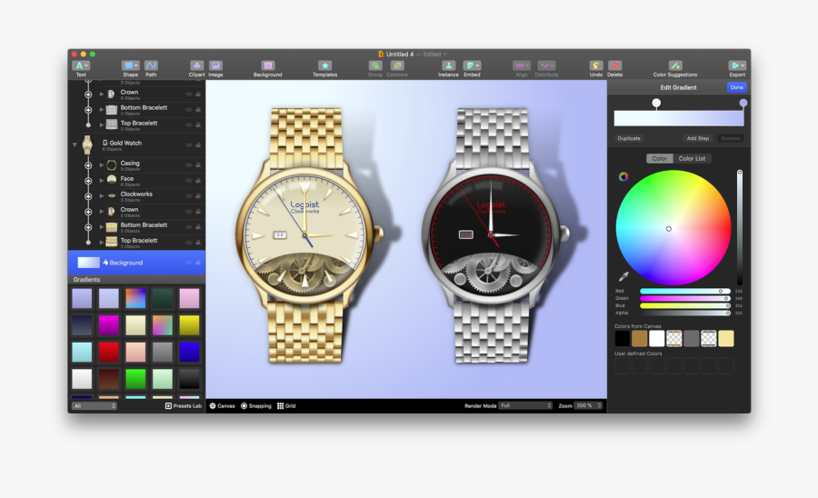Toggle visibility of the Gold Watch group
Image resolution: width=818 pixels, height=498 pixels.
coord(189,144)
